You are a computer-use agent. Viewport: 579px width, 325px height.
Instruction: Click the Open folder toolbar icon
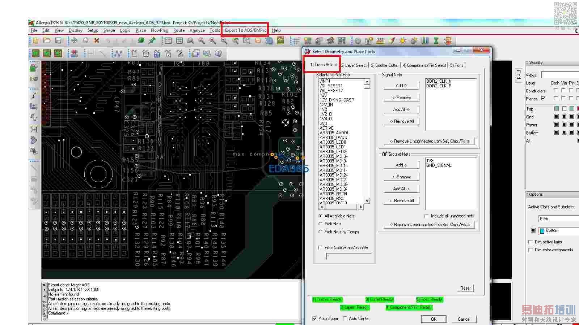[x=47, y=40]
